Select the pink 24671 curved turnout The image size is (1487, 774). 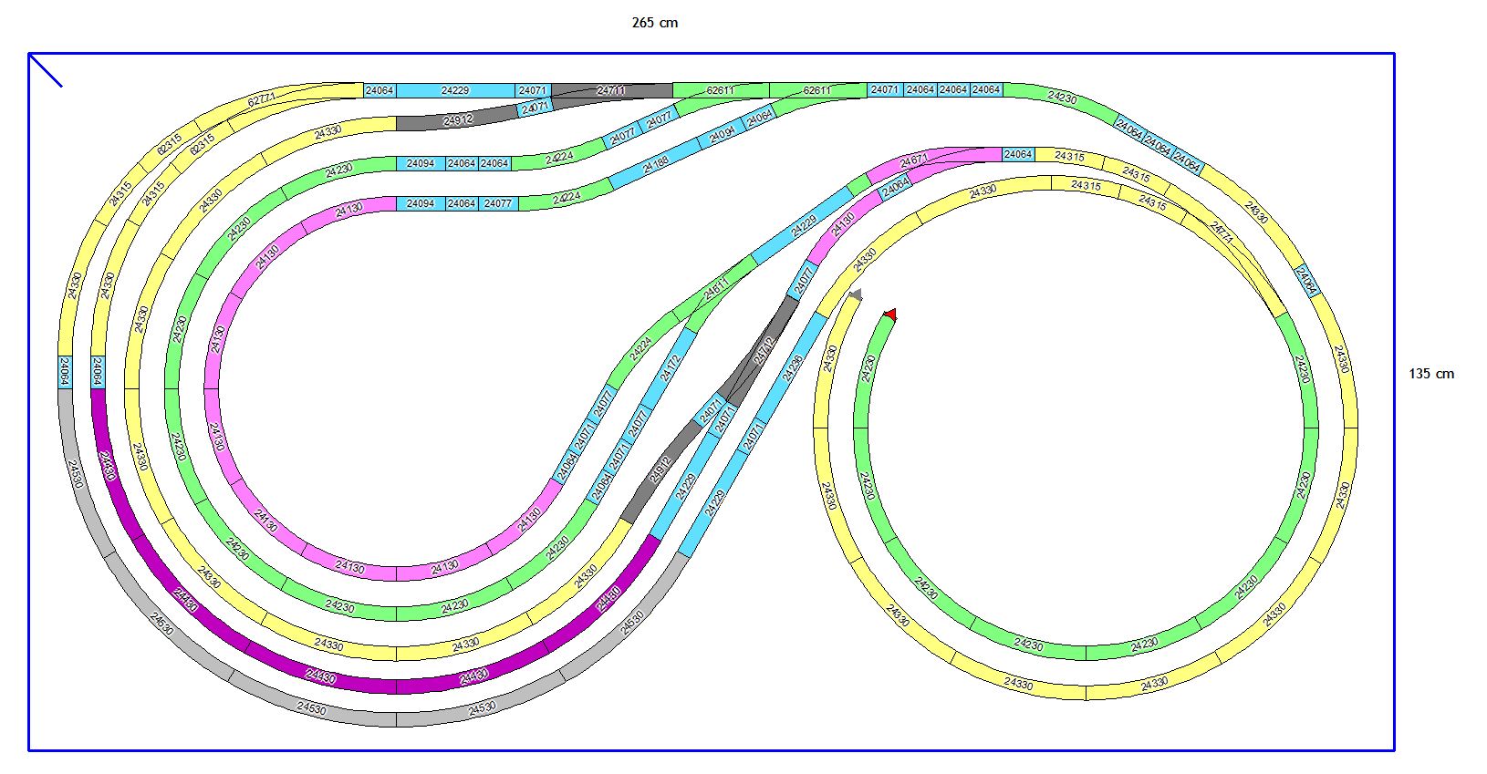(932, 160)
